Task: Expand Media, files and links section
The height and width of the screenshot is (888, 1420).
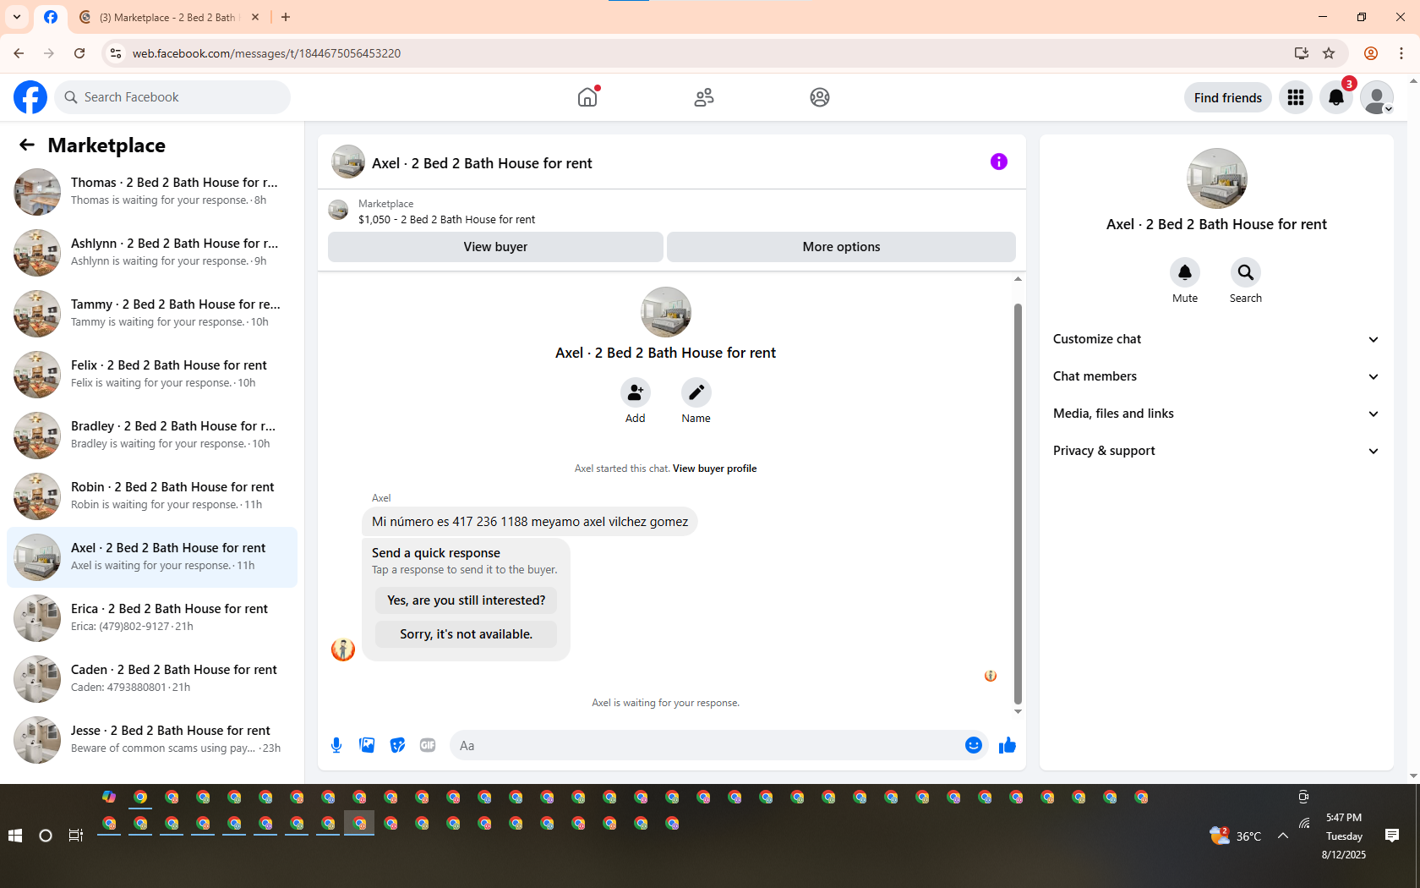Action: [x=1216, y=414]
